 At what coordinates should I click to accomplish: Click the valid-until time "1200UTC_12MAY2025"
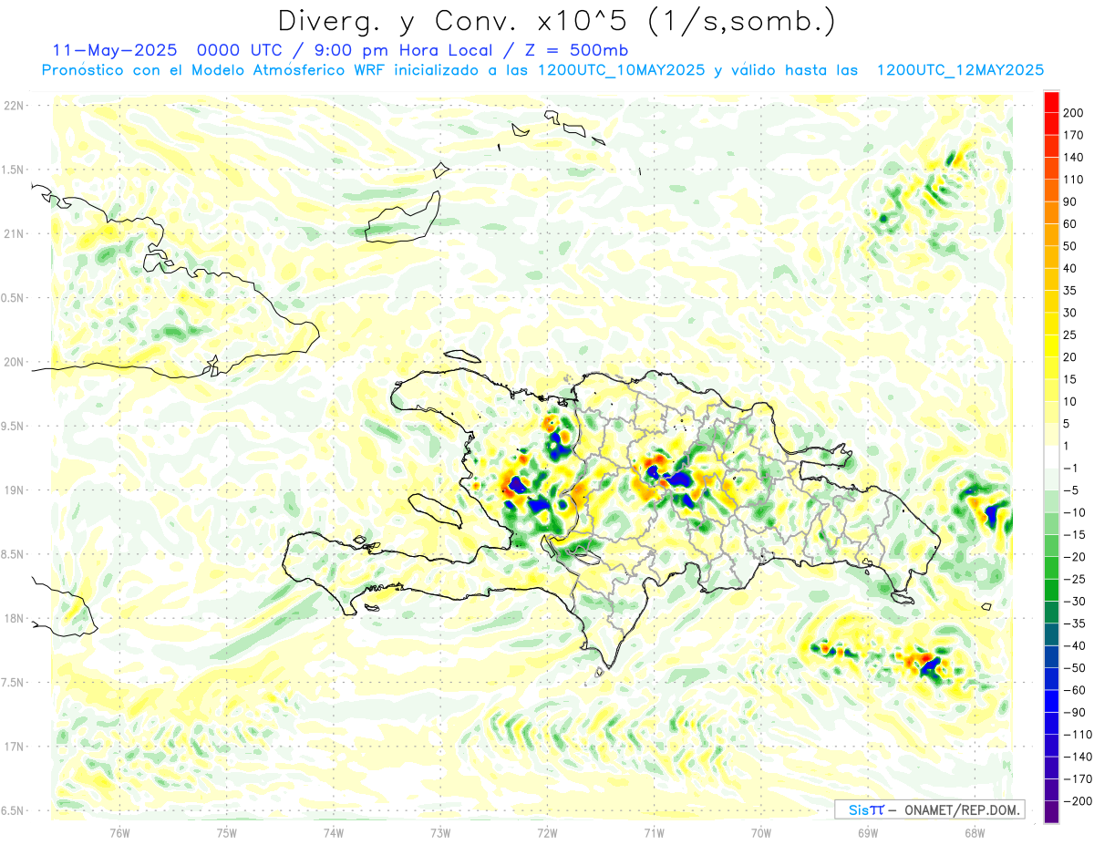(x=960, y=70)
